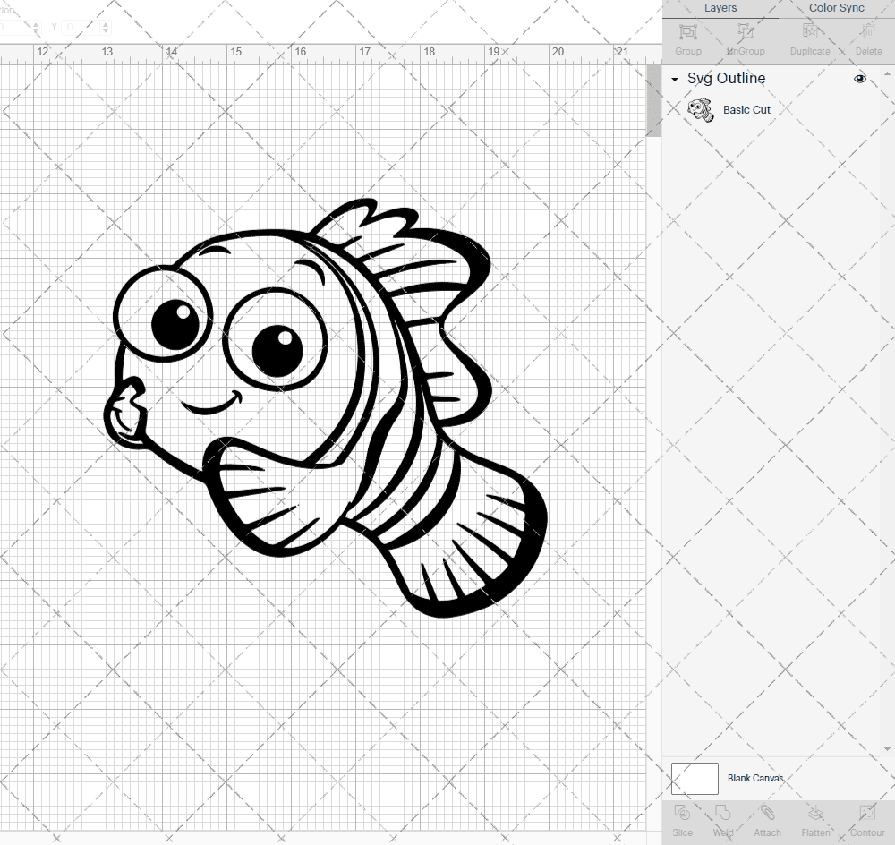Collapse the Svg Outline group

[674, 79]
